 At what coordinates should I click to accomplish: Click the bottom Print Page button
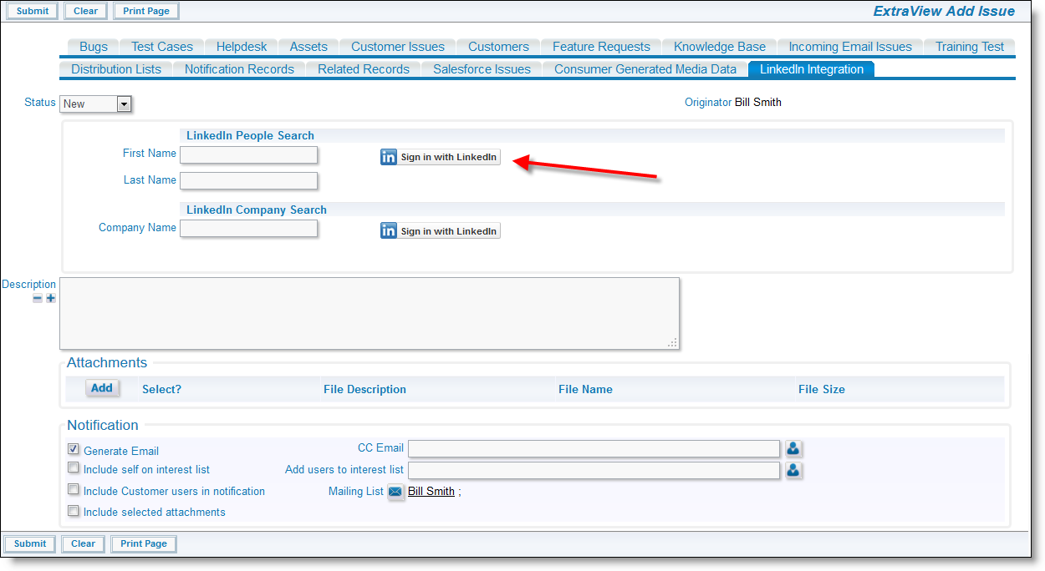(x=144, y=543)
